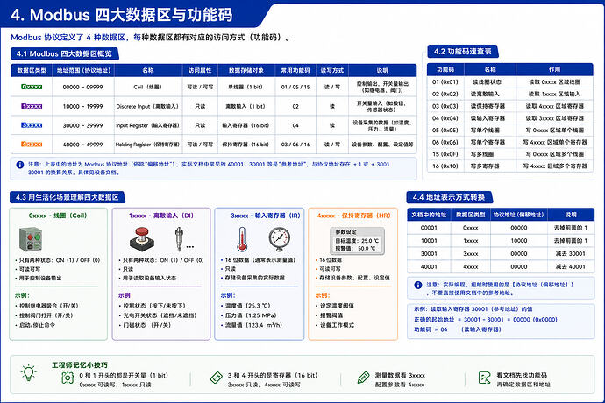Viewport: 605px width, 403px height.
Task: Select the 读线圈状态 name cell
Action: (x=490, y=81)
